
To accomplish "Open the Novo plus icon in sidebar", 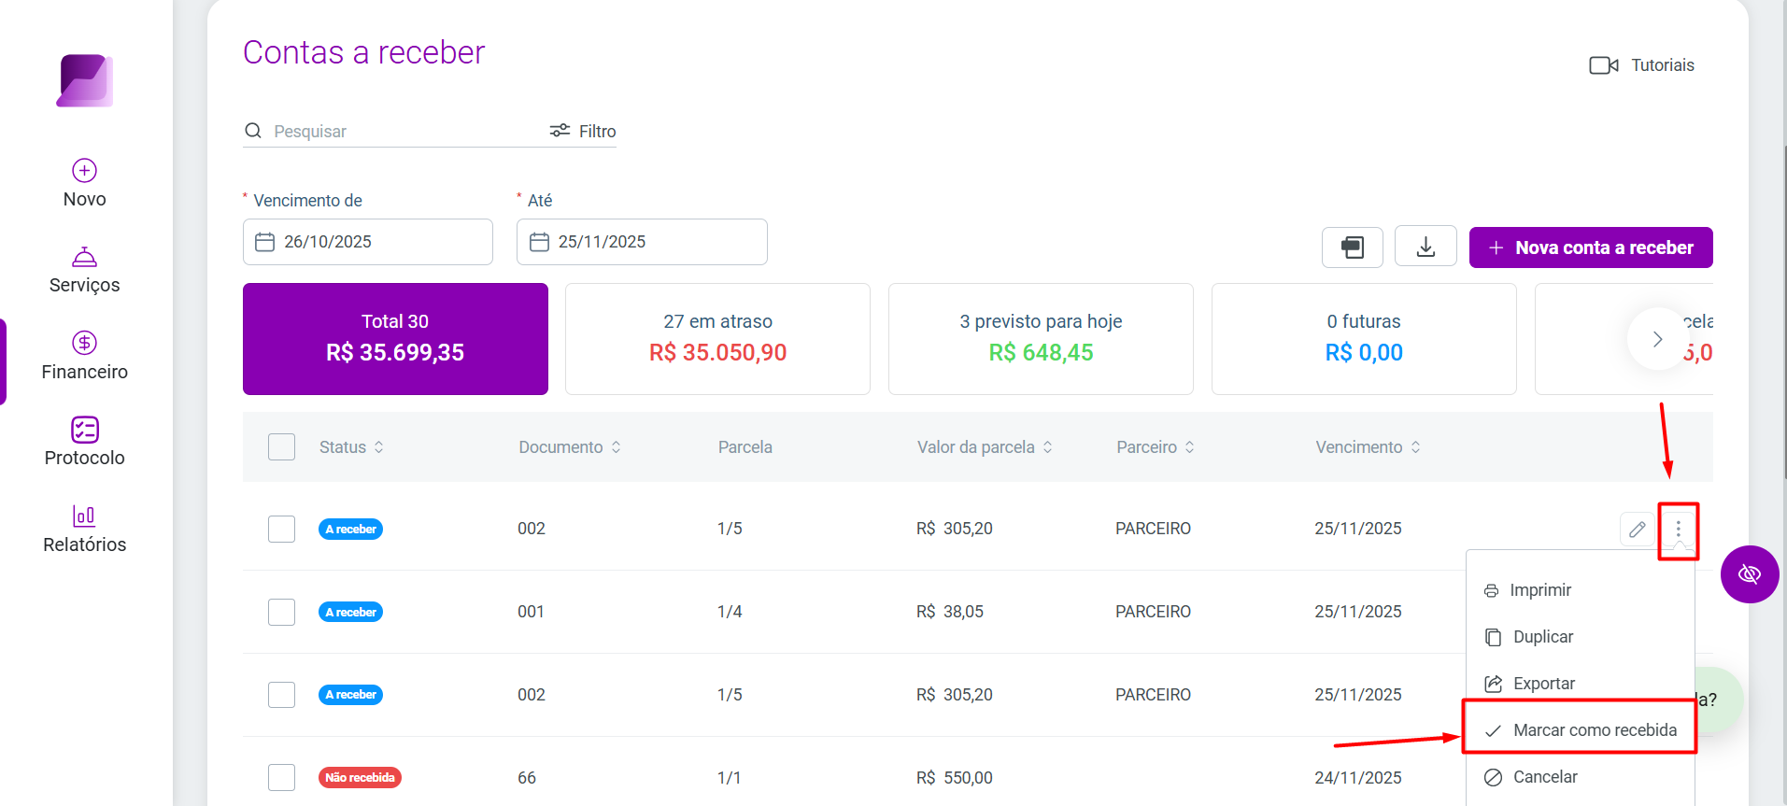I will (84, 171).
